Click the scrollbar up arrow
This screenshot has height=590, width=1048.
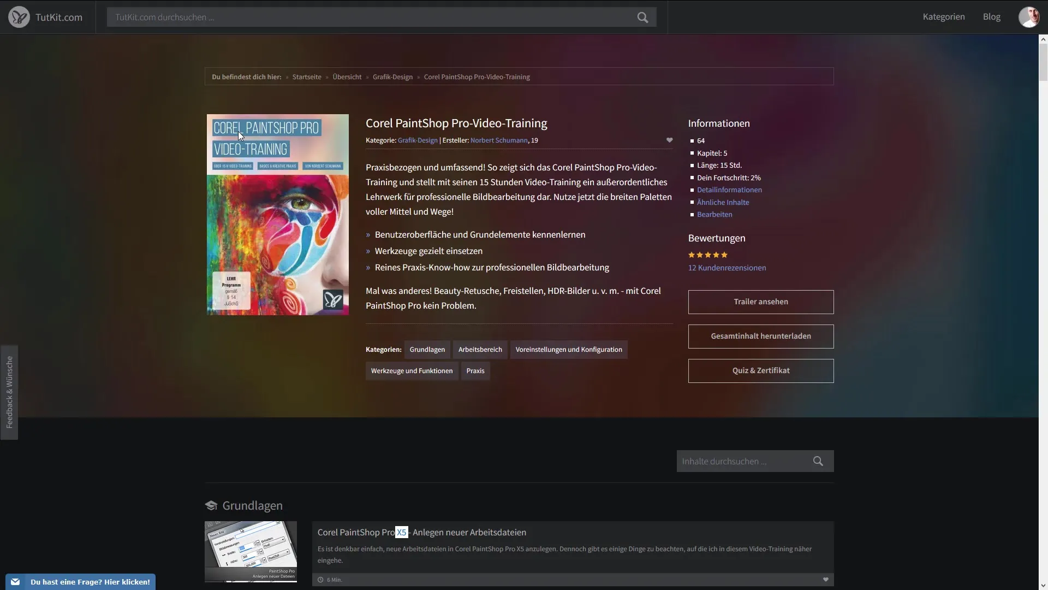pyautogui.click(x=1043, y=39)
